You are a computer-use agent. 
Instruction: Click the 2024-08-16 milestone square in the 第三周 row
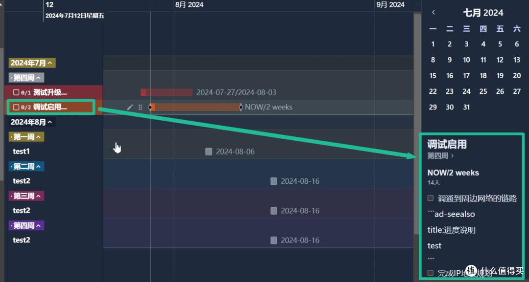pyautogui.click(x=274, y=211)
